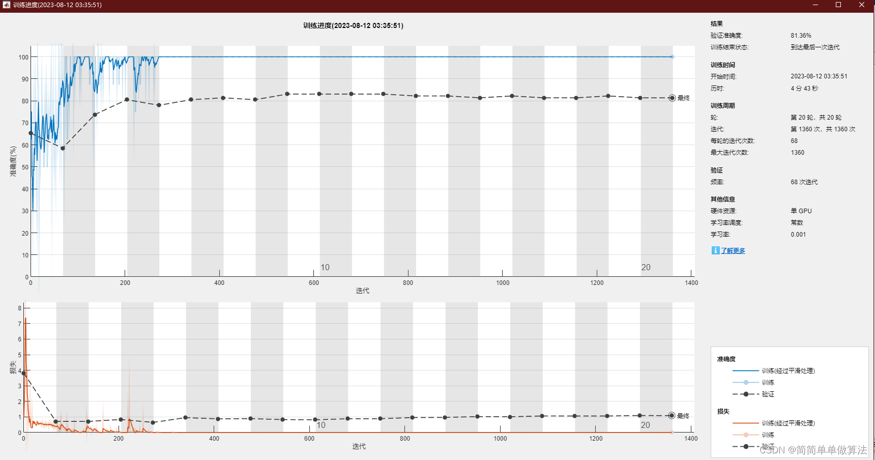Click 训练(经过平滑处理) under the 损失 legend

coord(789,423)
